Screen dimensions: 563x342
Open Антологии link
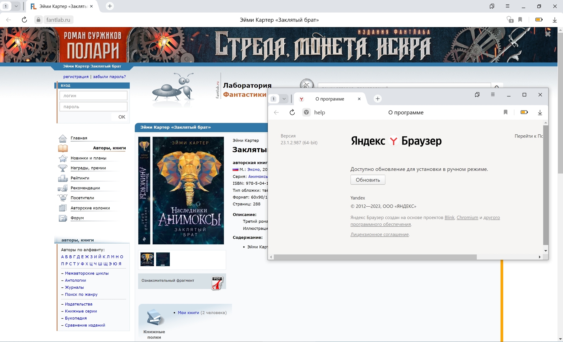click(75, 280)
